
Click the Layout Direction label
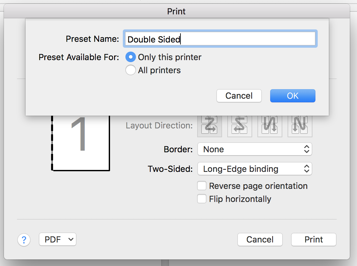[x=159, y=126]
